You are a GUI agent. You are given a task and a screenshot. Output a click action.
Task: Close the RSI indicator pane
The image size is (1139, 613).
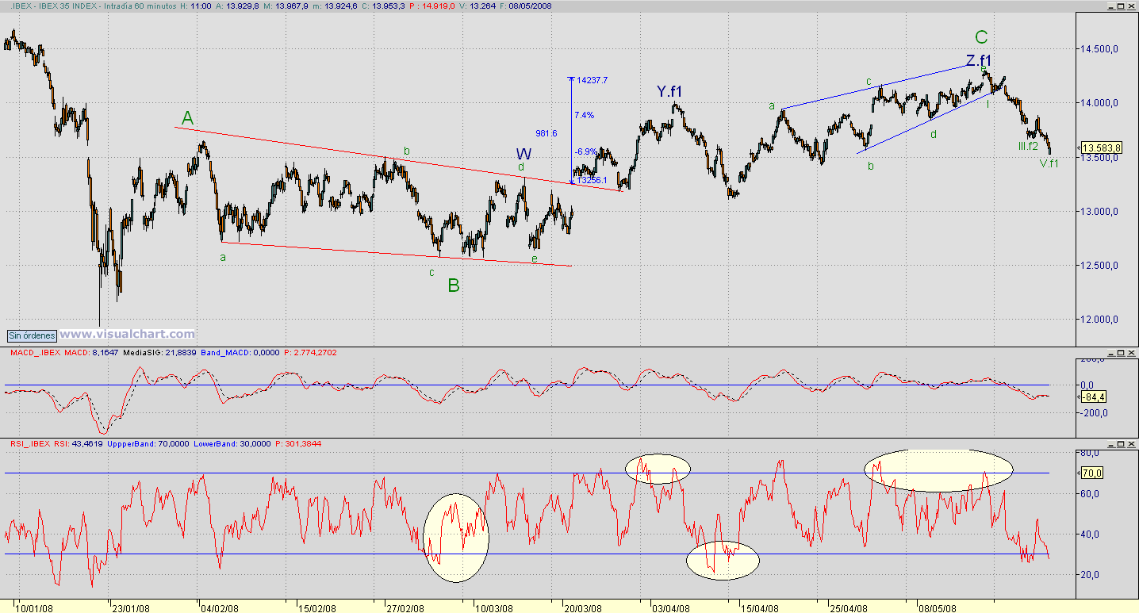tap(1130, 443)
